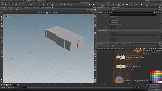The height and width of the screenshot is (91, 162).
Task: Select the Curve Bezier shelf tool
Action: coord(31,5)
